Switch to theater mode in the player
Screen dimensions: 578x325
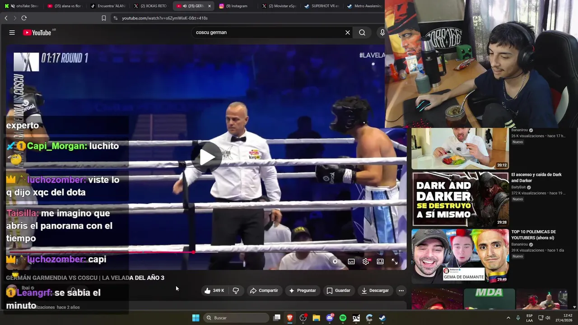[380, 261]
